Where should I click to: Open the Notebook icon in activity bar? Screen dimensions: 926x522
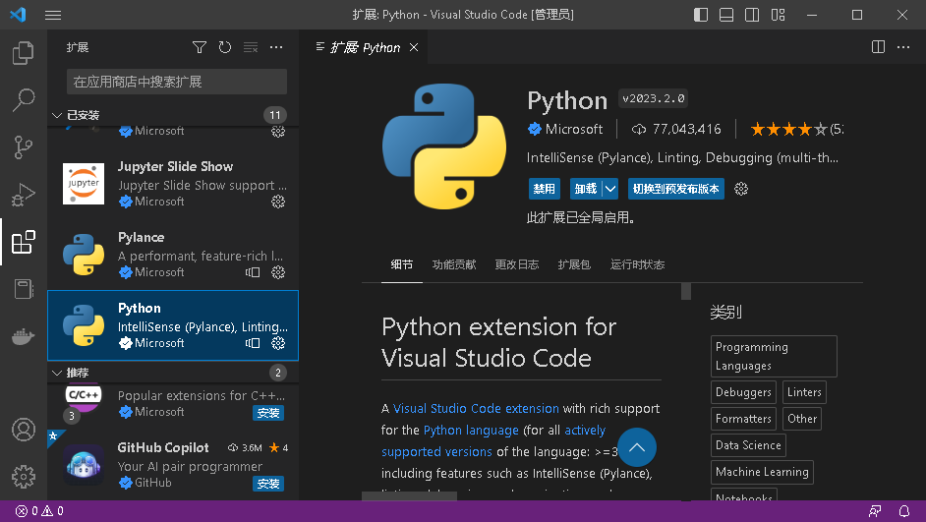pyautogui.click(x=23, y=289)
